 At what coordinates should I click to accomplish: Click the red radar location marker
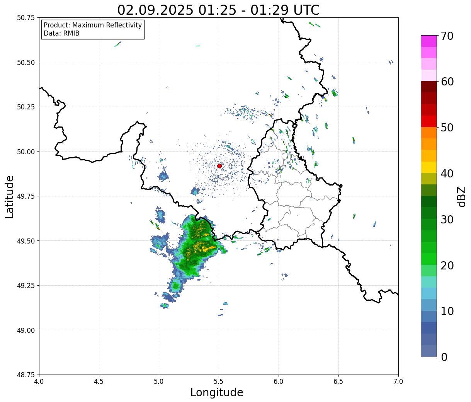[x=219, y=166]
